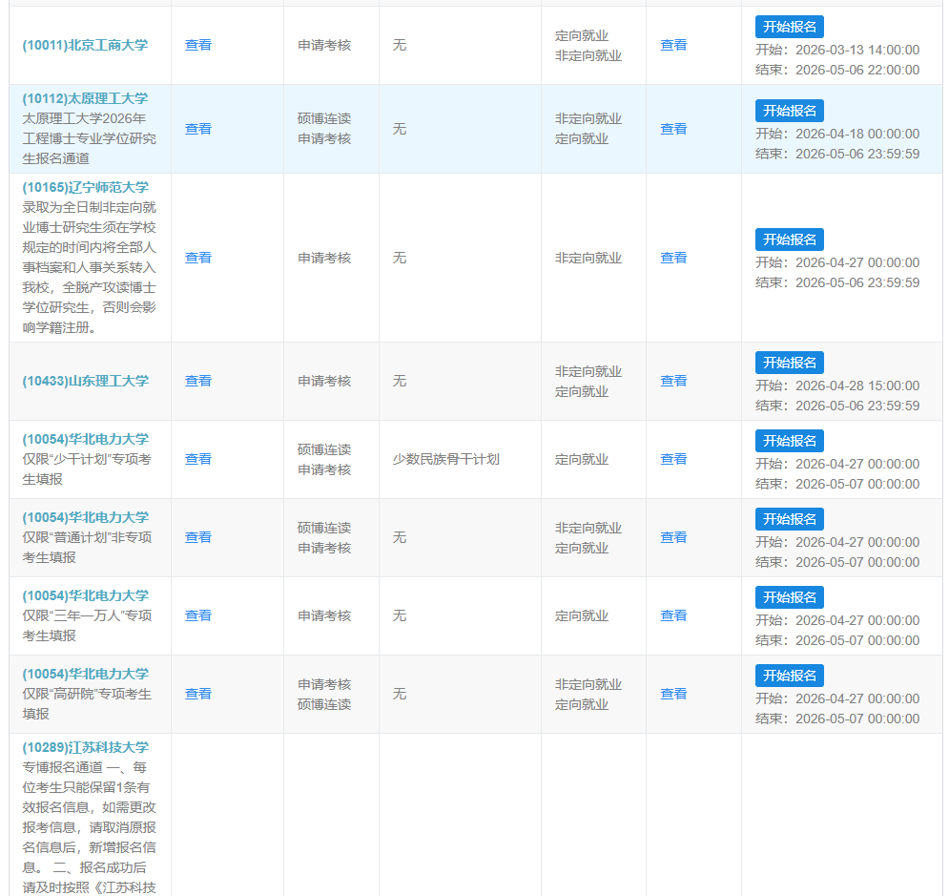This screenshot has width=949, height=896.
Task: Click 查看 beside 定向就业 in “三年一万人” row
Action: coord(673,615)
